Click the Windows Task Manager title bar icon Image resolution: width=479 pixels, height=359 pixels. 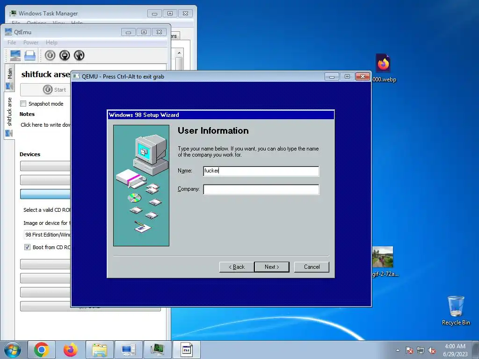pyautogui.click(x=13, y=13)
